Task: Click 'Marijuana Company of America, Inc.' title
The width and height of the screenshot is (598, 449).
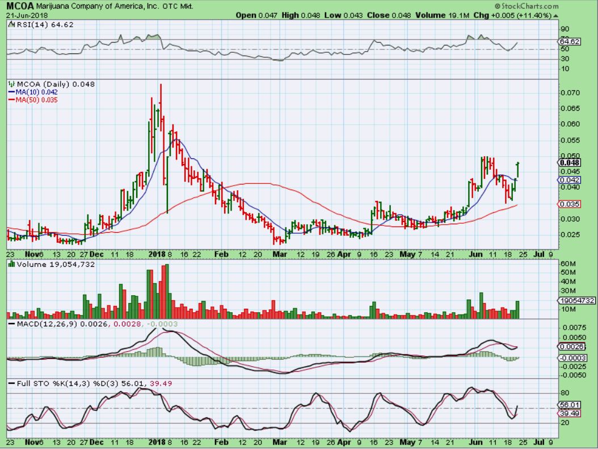Action: tap(98, 6)
